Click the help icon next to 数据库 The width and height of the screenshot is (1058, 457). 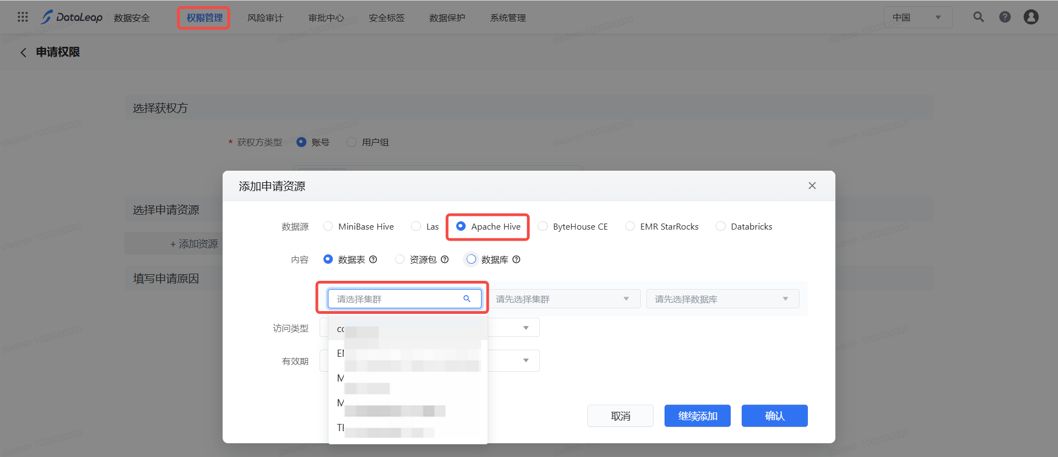516,259
